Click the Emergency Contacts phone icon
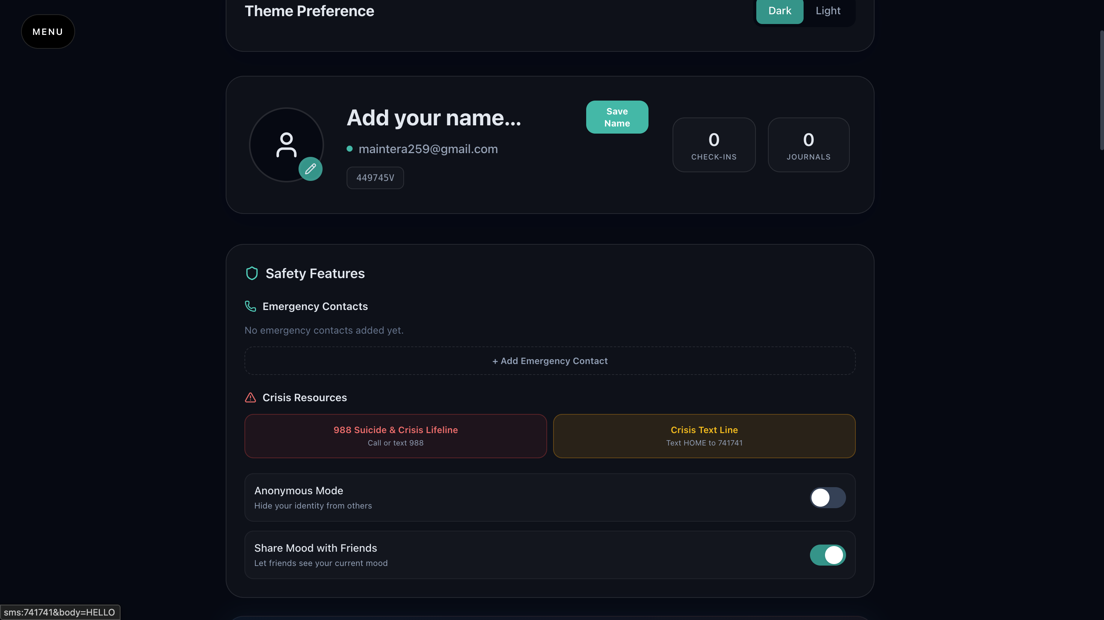1104x620 pixels. tap(250, 306)
